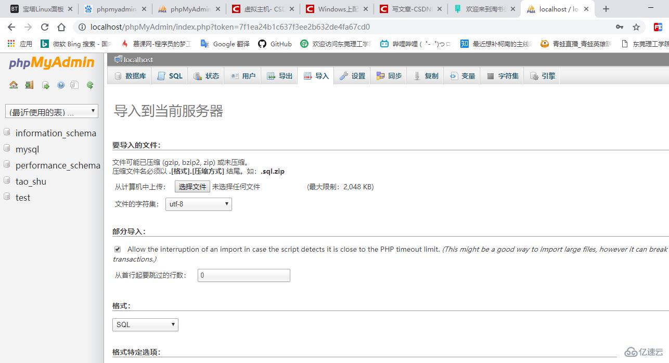This screenshot has width=669, height=363.
Task: Expand the recently used tables dropdown
Action: pyautogui.click(x=51, y=111)
